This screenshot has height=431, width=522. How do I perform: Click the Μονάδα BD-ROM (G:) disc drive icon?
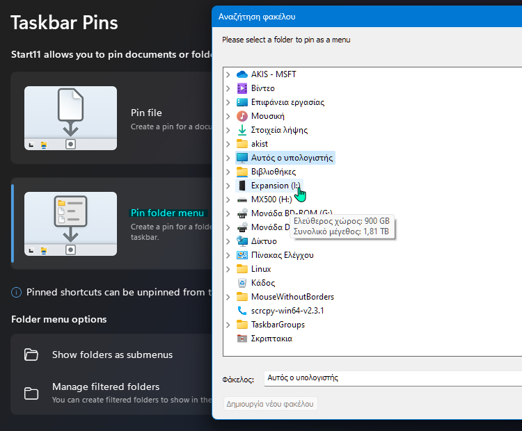(242, 213)
